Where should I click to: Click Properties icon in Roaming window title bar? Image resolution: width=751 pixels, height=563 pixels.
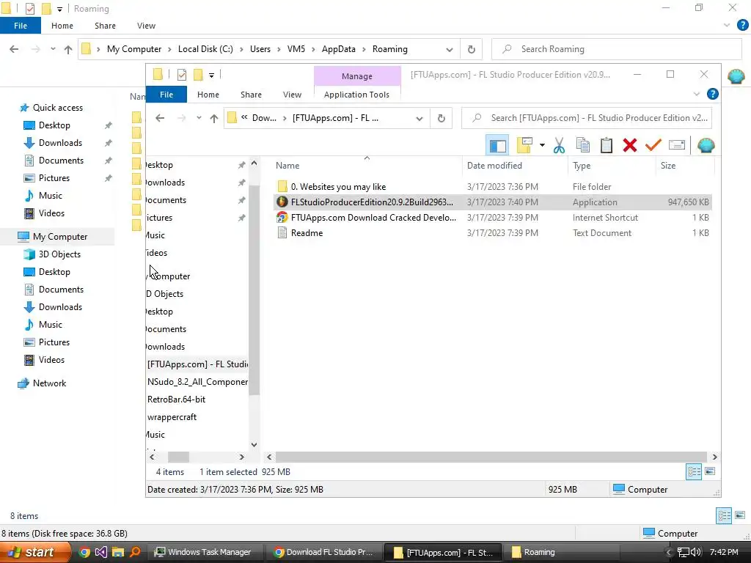(29, 9)
